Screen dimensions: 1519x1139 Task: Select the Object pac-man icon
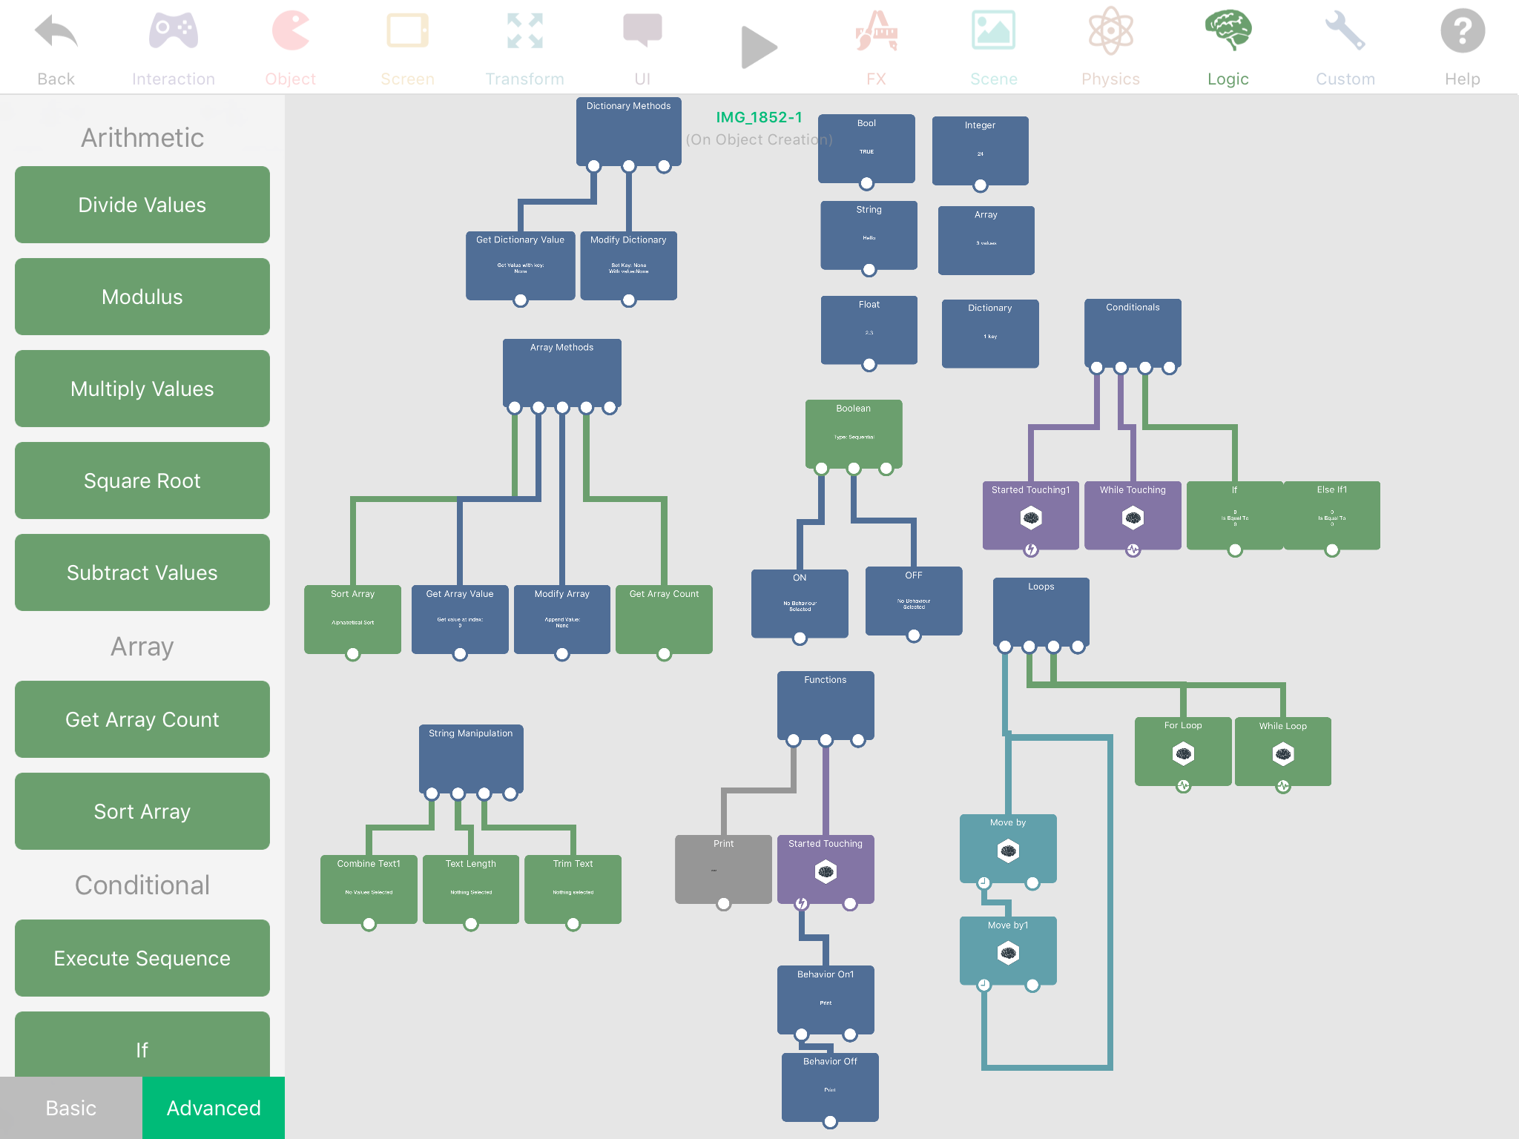click(290, 33)
